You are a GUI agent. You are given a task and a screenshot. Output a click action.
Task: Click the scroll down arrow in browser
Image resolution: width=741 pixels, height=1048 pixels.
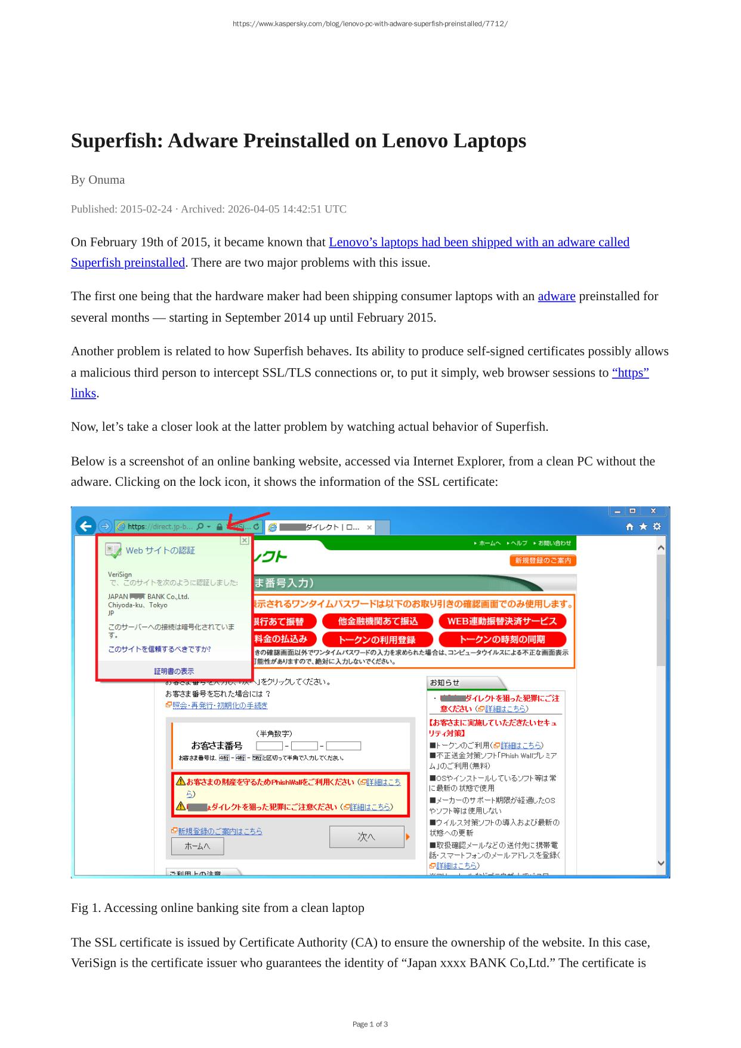pyautogui.click(x=660, y=863)
